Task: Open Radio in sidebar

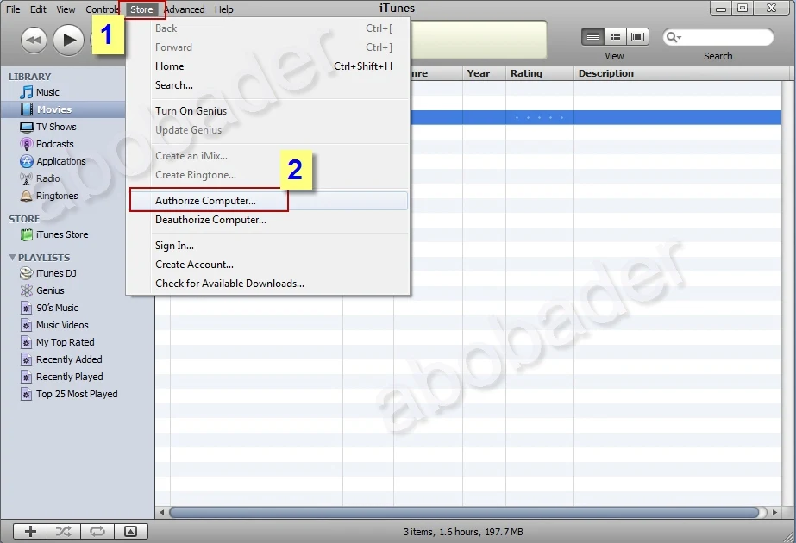Action: tap(40, 178)
